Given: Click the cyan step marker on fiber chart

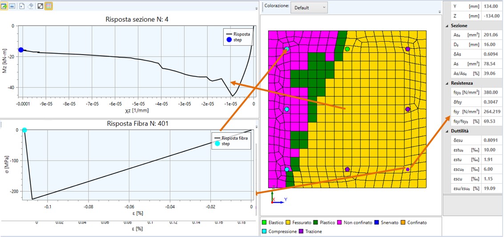Looking at the screenshot, I should [24, 130].
